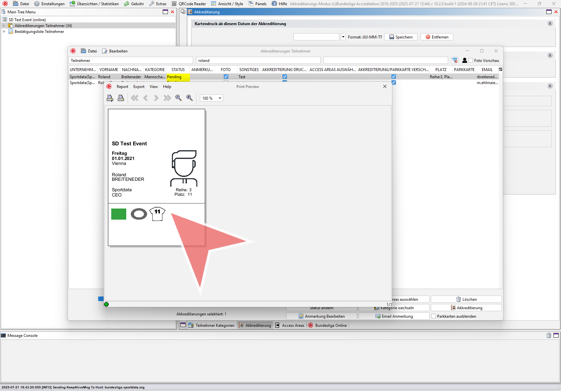Open the column chooser icon at the table header end
The width and height of the screenshot is (561, 391).
tap(500, 69)
